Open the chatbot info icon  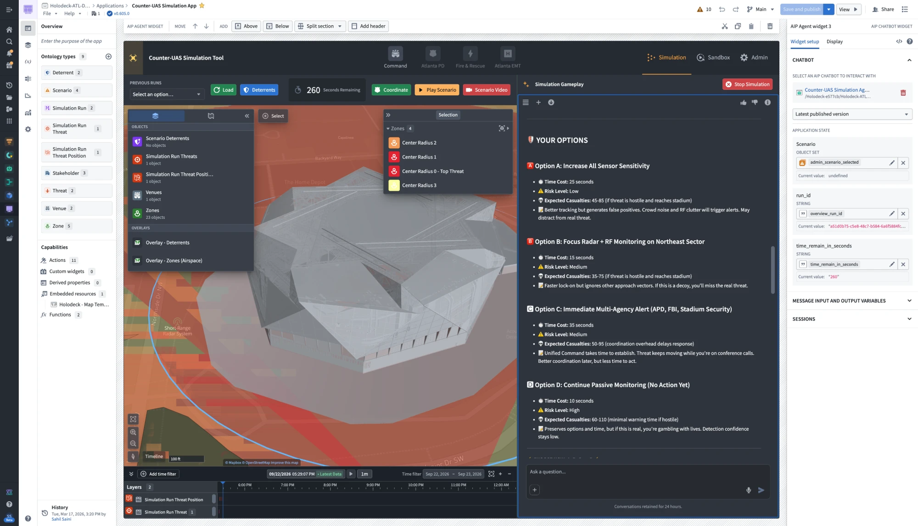click(767, 102)
